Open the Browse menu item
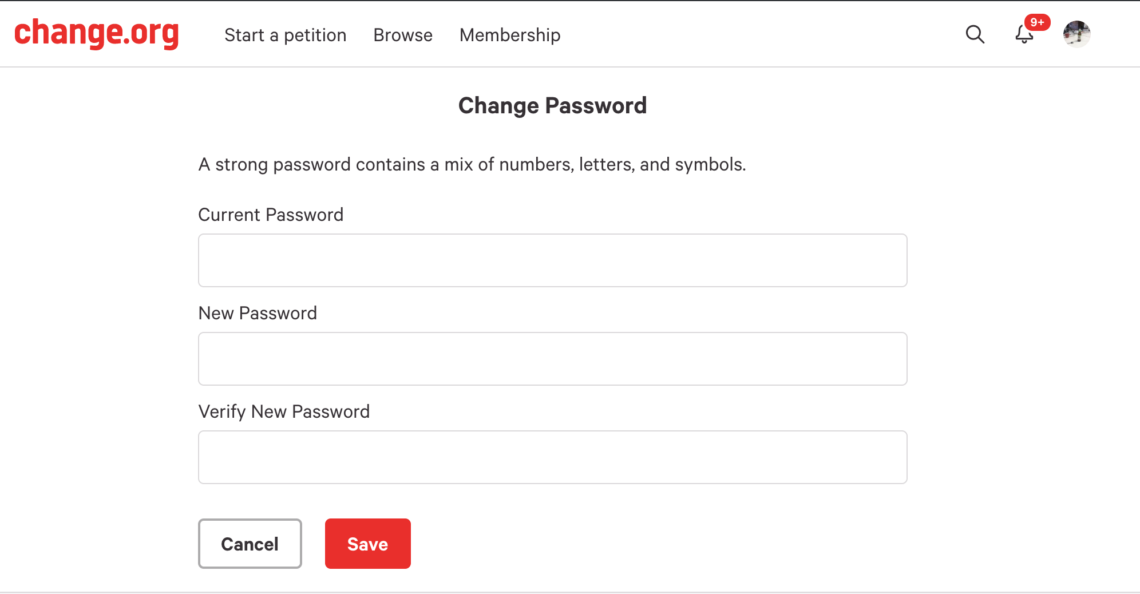This screenshot has height=594, width=1140. coord(403,35)
